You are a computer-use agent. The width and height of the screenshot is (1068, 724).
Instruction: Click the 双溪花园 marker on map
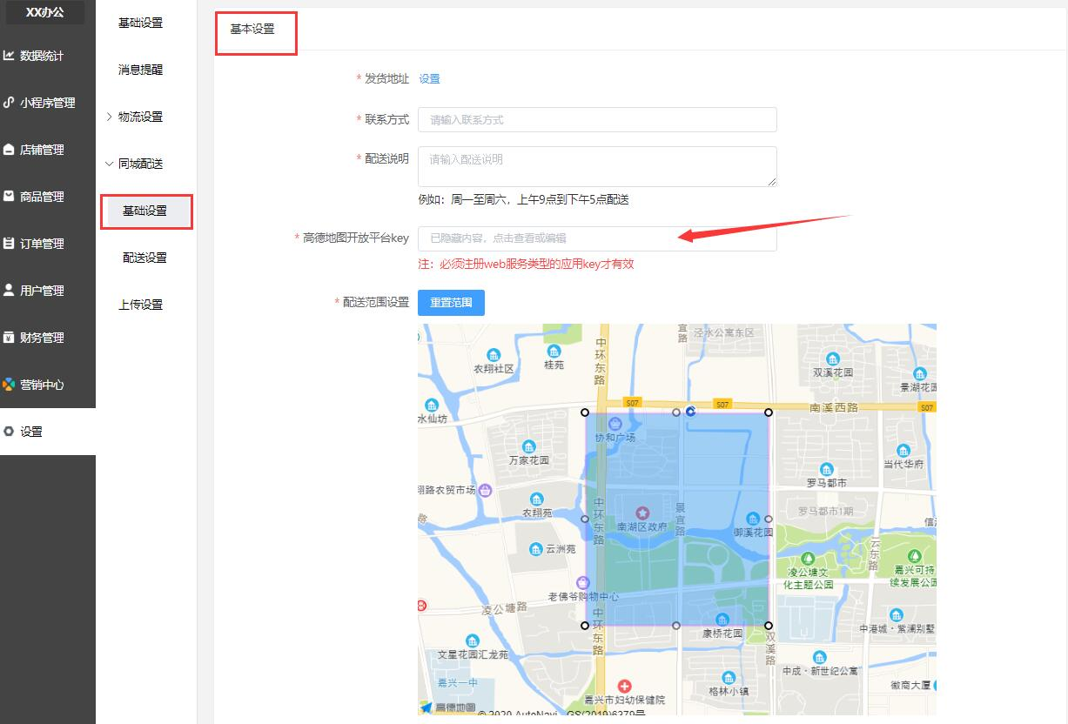pos(833,359)
